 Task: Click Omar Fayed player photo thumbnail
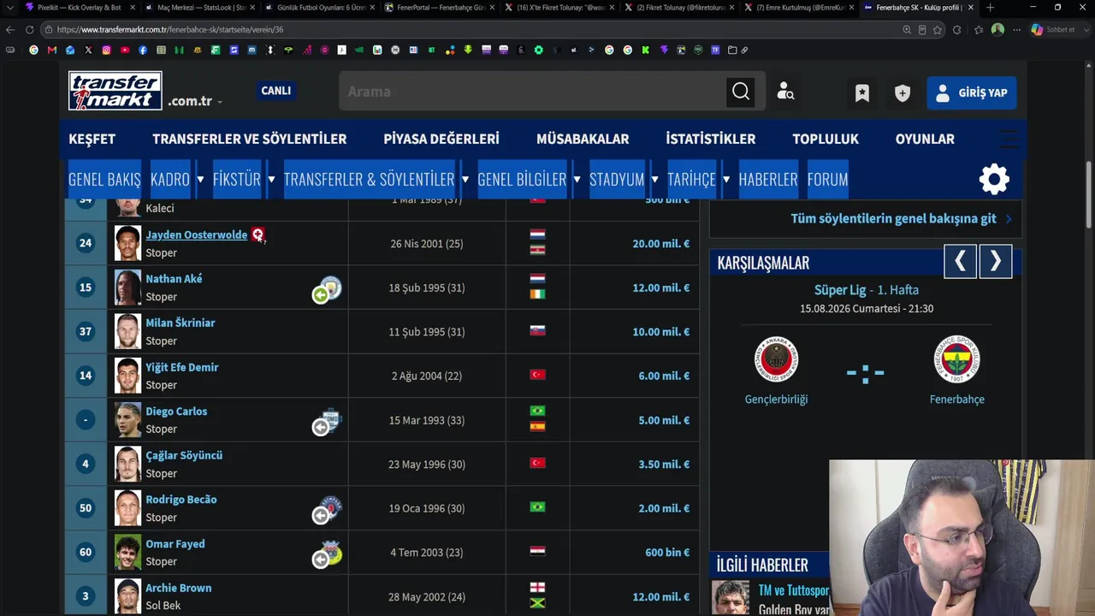pos(127,553)
